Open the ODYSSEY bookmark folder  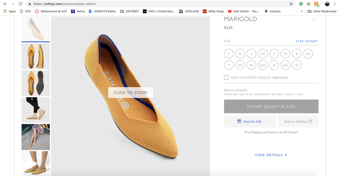(129, 11)
